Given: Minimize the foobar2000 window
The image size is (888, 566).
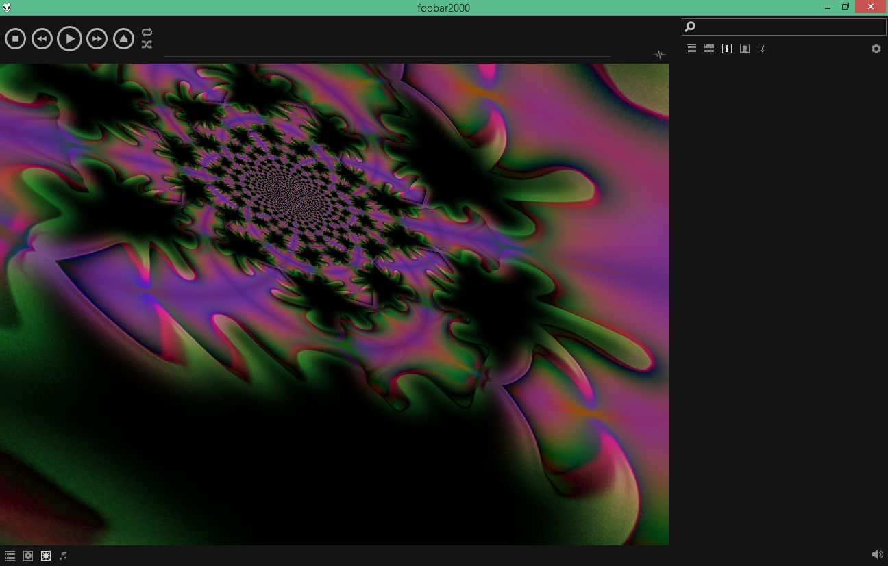Looking at the screenshot, I should coord(828,8).
